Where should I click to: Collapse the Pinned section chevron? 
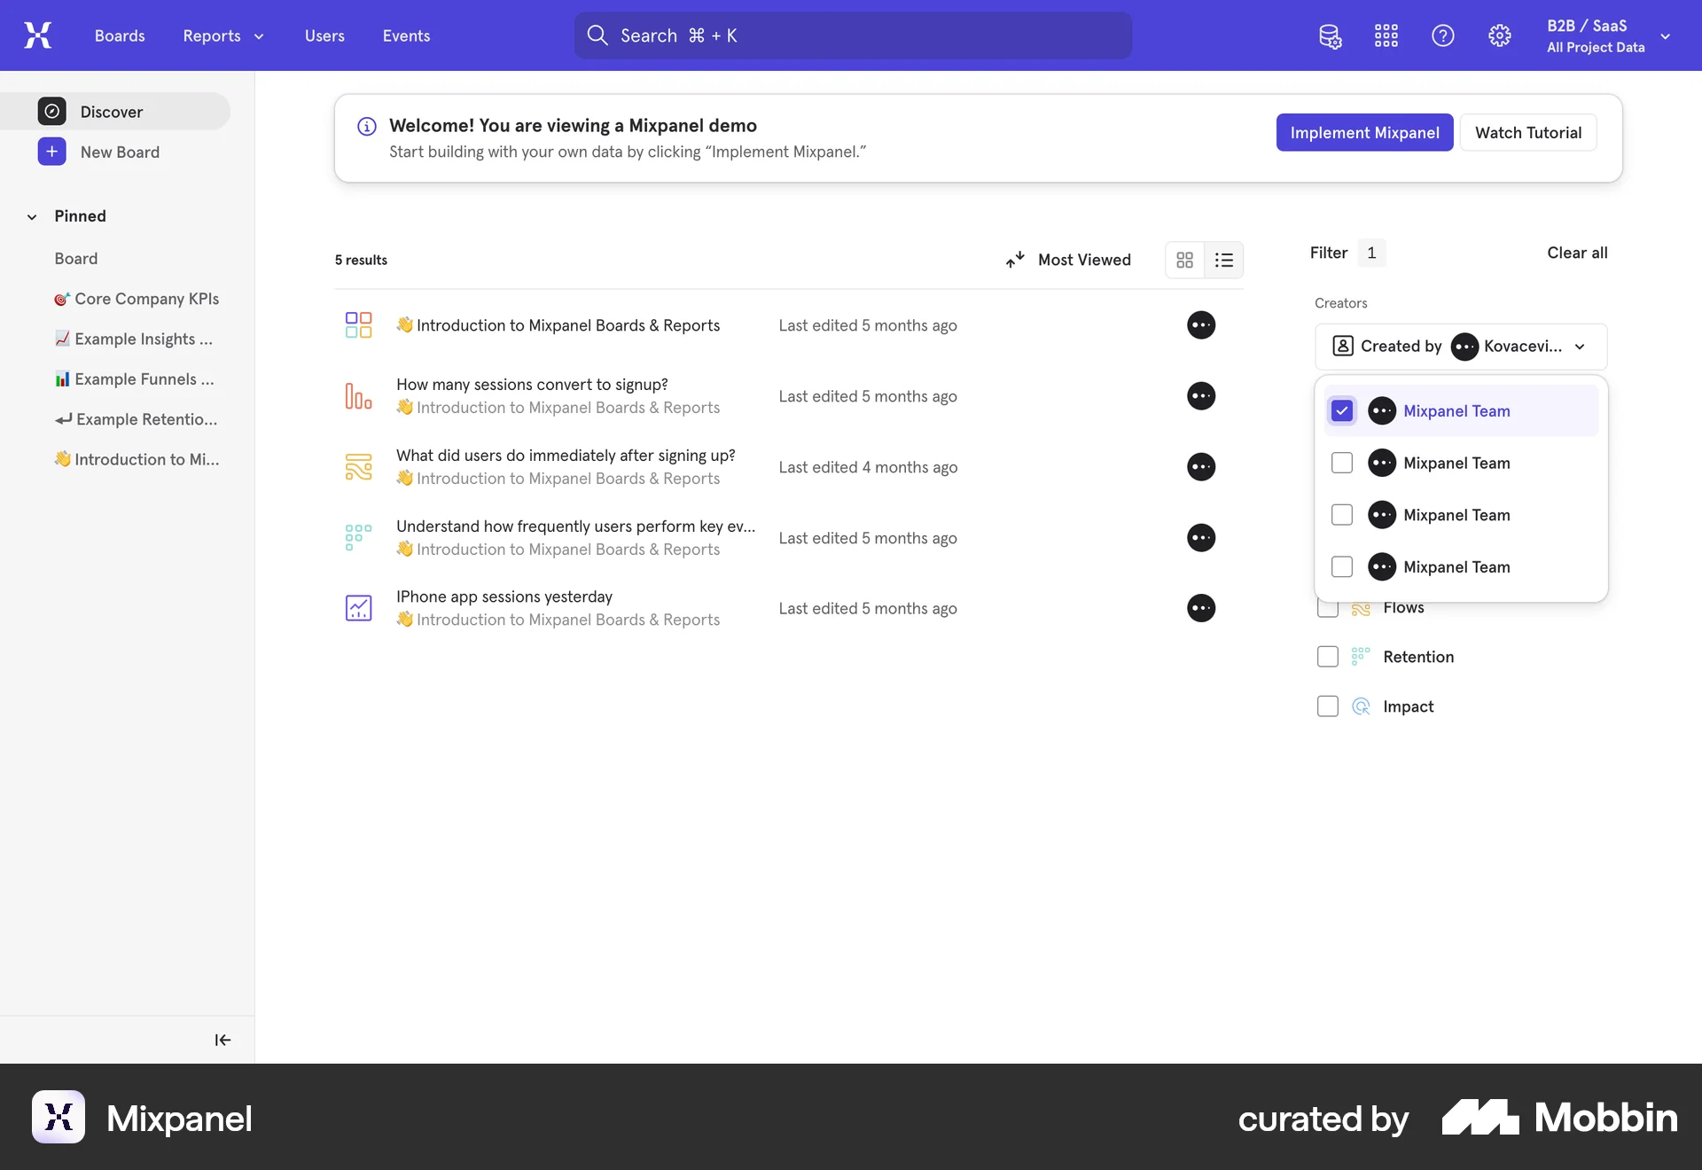point(32,216)
